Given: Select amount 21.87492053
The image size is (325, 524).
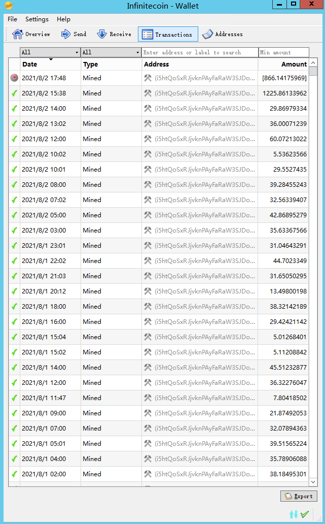Looking at the screenshot, I should 288,413.
